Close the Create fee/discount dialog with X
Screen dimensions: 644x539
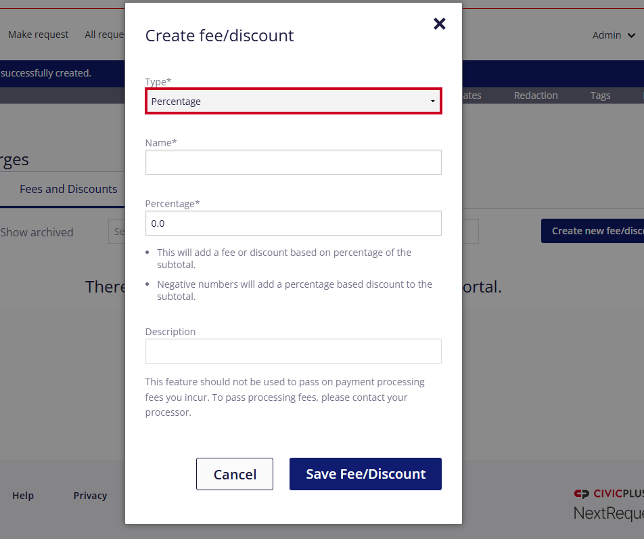[x=440, y=24]
